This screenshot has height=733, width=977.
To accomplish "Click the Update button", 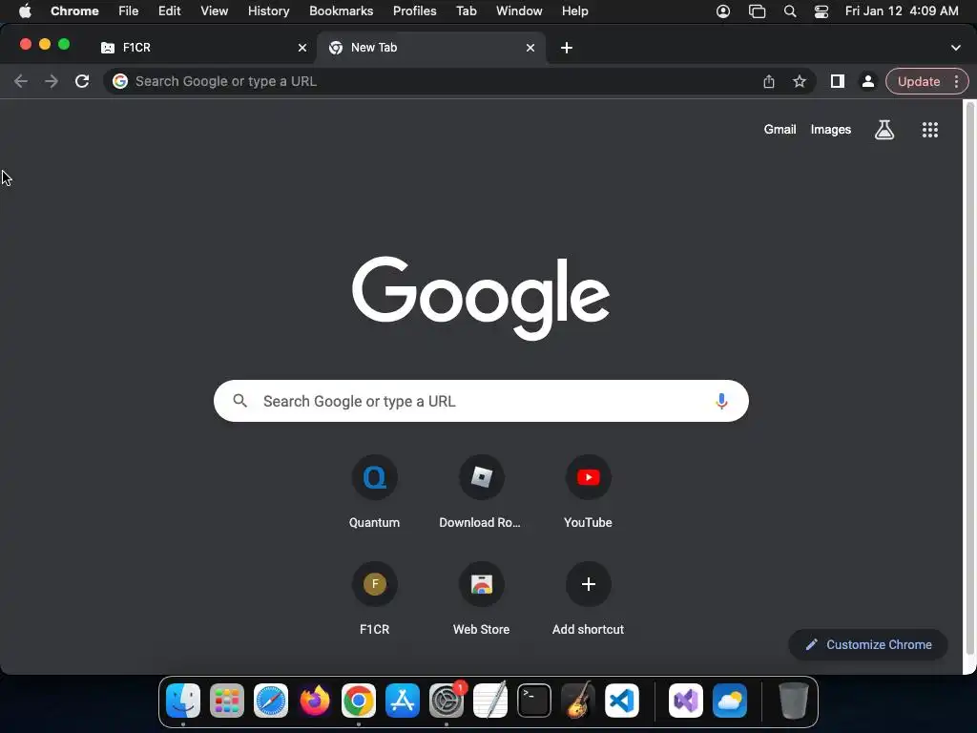I will pos(919,81).
